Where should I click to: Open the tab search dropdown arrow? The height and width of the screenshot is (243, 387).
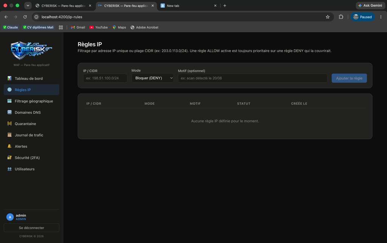(x=28, y=5)
